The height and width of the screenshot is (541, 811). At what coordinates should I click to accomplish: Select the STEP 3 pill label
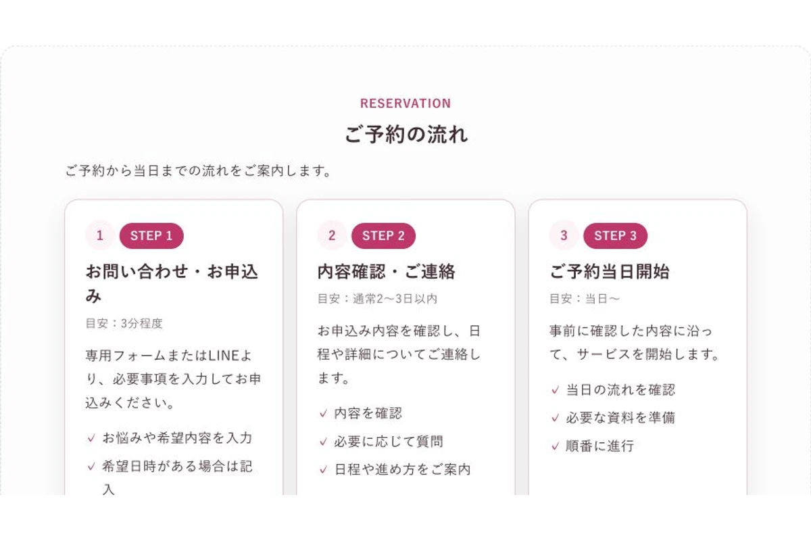coord(615,235)
